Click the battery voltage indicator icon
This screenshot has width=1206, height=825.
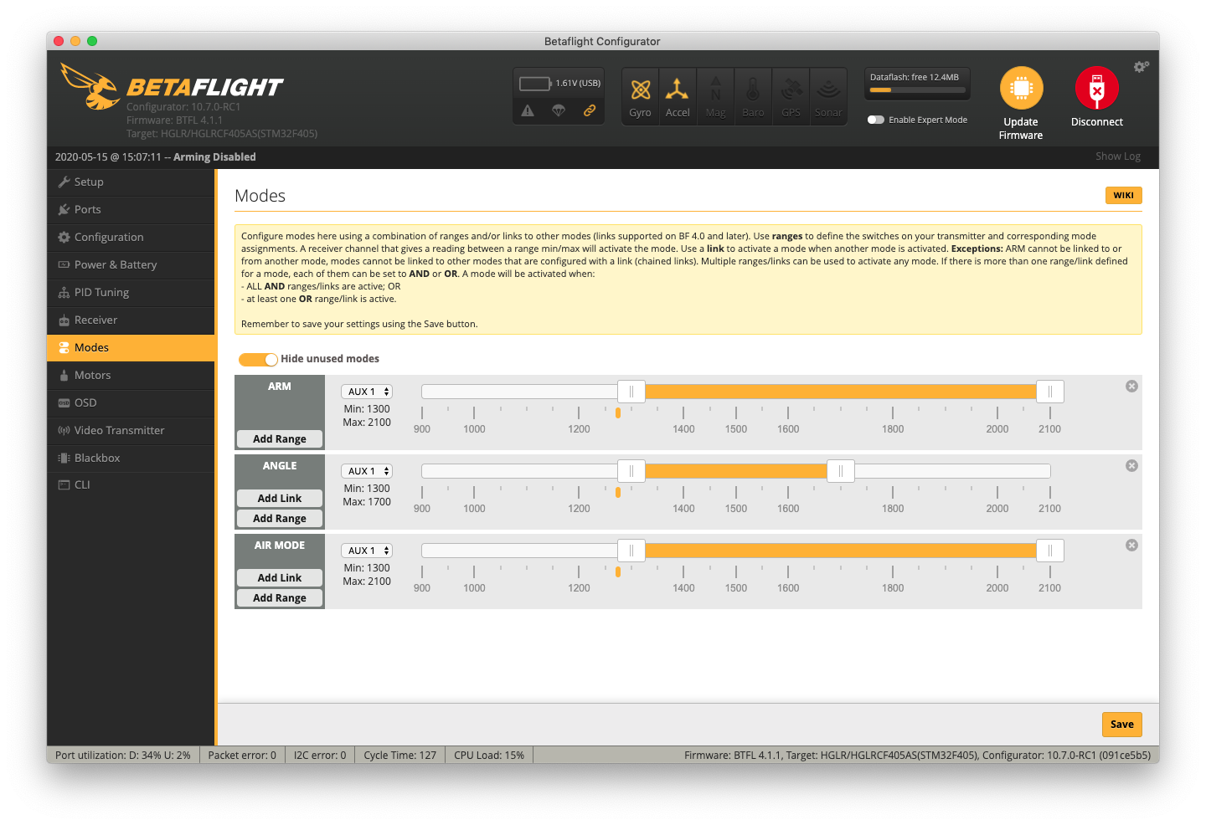[x=535, y=84]
